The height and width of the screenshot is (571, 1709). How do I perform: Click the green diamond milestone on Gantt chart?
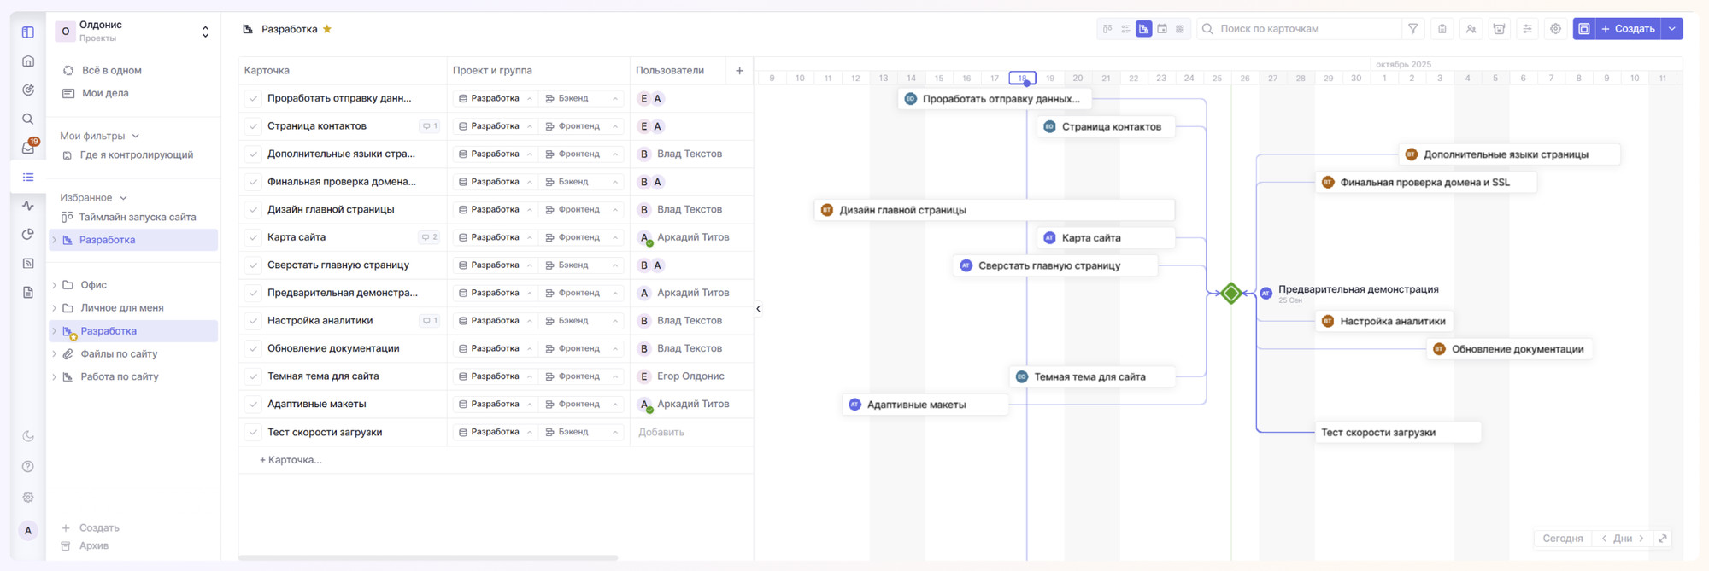(1231, 294)
